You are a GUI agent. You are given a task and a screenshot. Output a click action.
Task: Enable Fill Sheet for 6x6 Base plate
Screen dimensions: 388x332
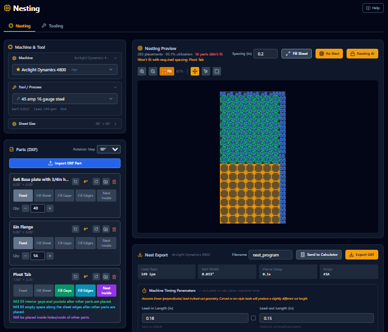(x=44, y=196)
